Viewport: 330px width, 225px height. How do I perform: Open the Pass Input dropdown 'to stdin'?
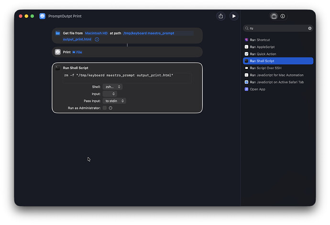(114, 101)
